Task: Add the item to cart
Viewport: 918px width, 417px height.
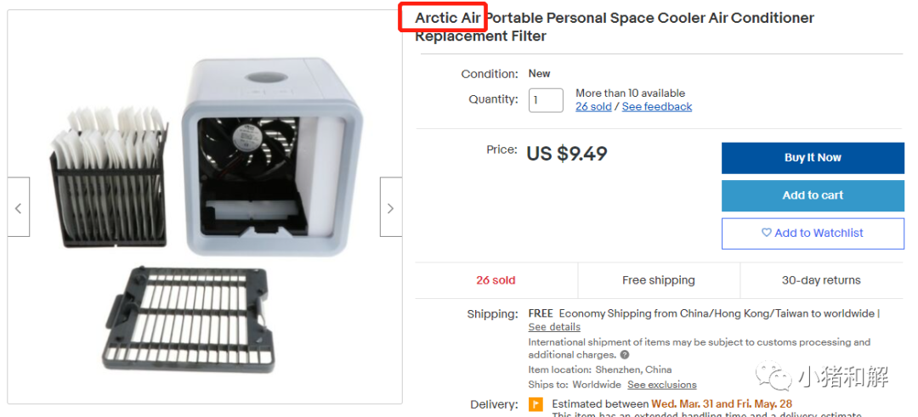Action: (x=813, y=195)
